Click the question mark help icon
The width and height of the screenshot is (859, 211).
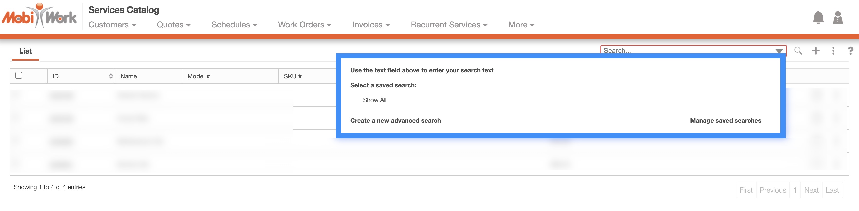coord(850,50)
